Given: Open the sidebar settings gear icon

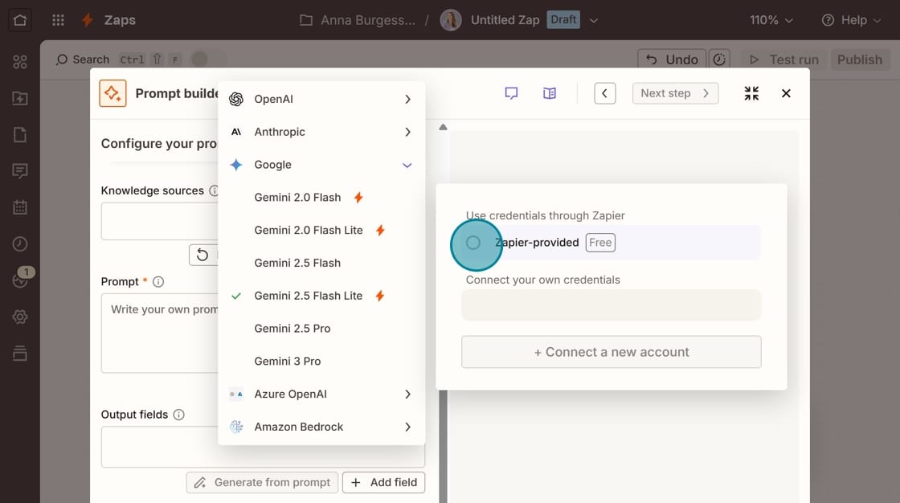Looking at the screenshot, I should (x=20, y=317).
